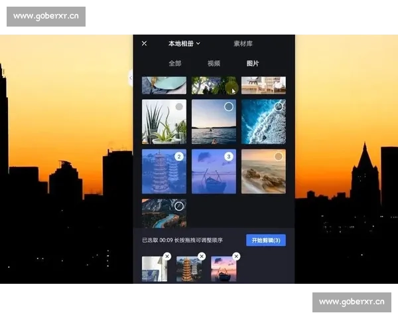Toggle selection circle on the ocean waves photo
This screenshot has height=319, width=398.
click(x=279, y=107)
